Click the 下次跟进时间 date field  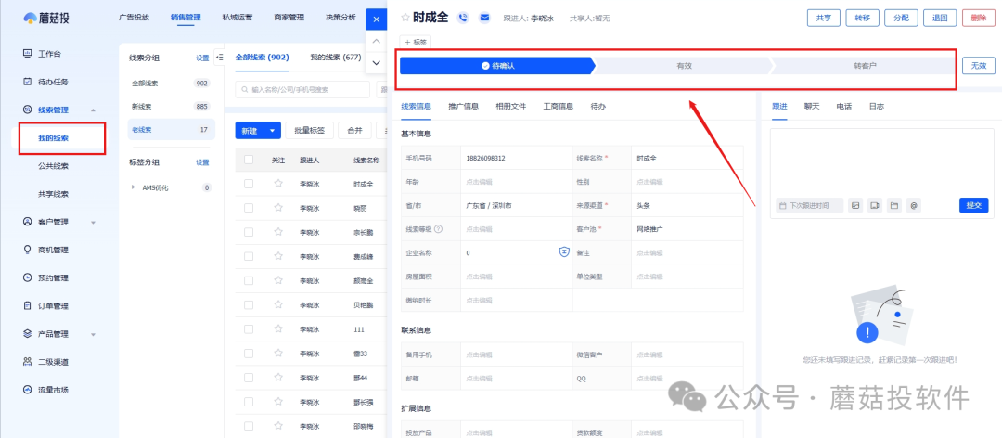[x=810, y=205]
